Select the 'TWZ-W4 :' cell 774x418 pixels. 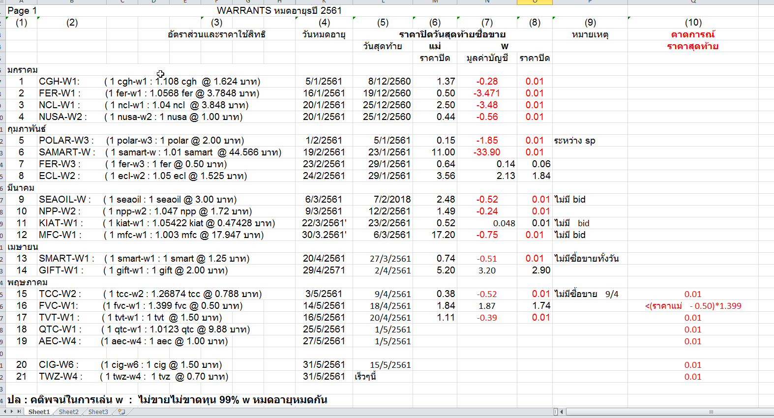point(61,376)
